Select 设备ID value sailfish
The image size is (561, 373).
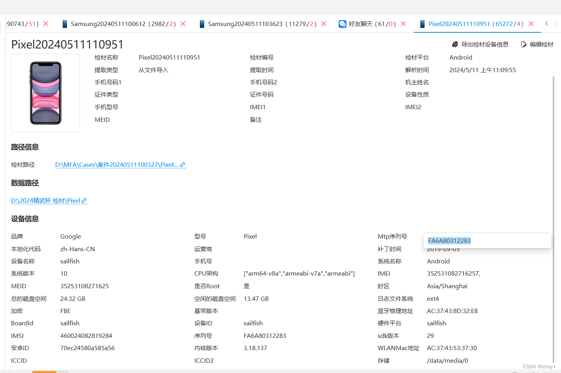(253, 323)
